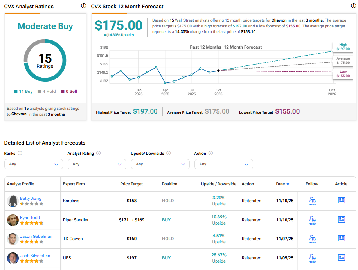Image resolution: width=358 pixels, height=270 pixels.
Task: Click Ryan Todd's profile photo
Action: (13, 220)
